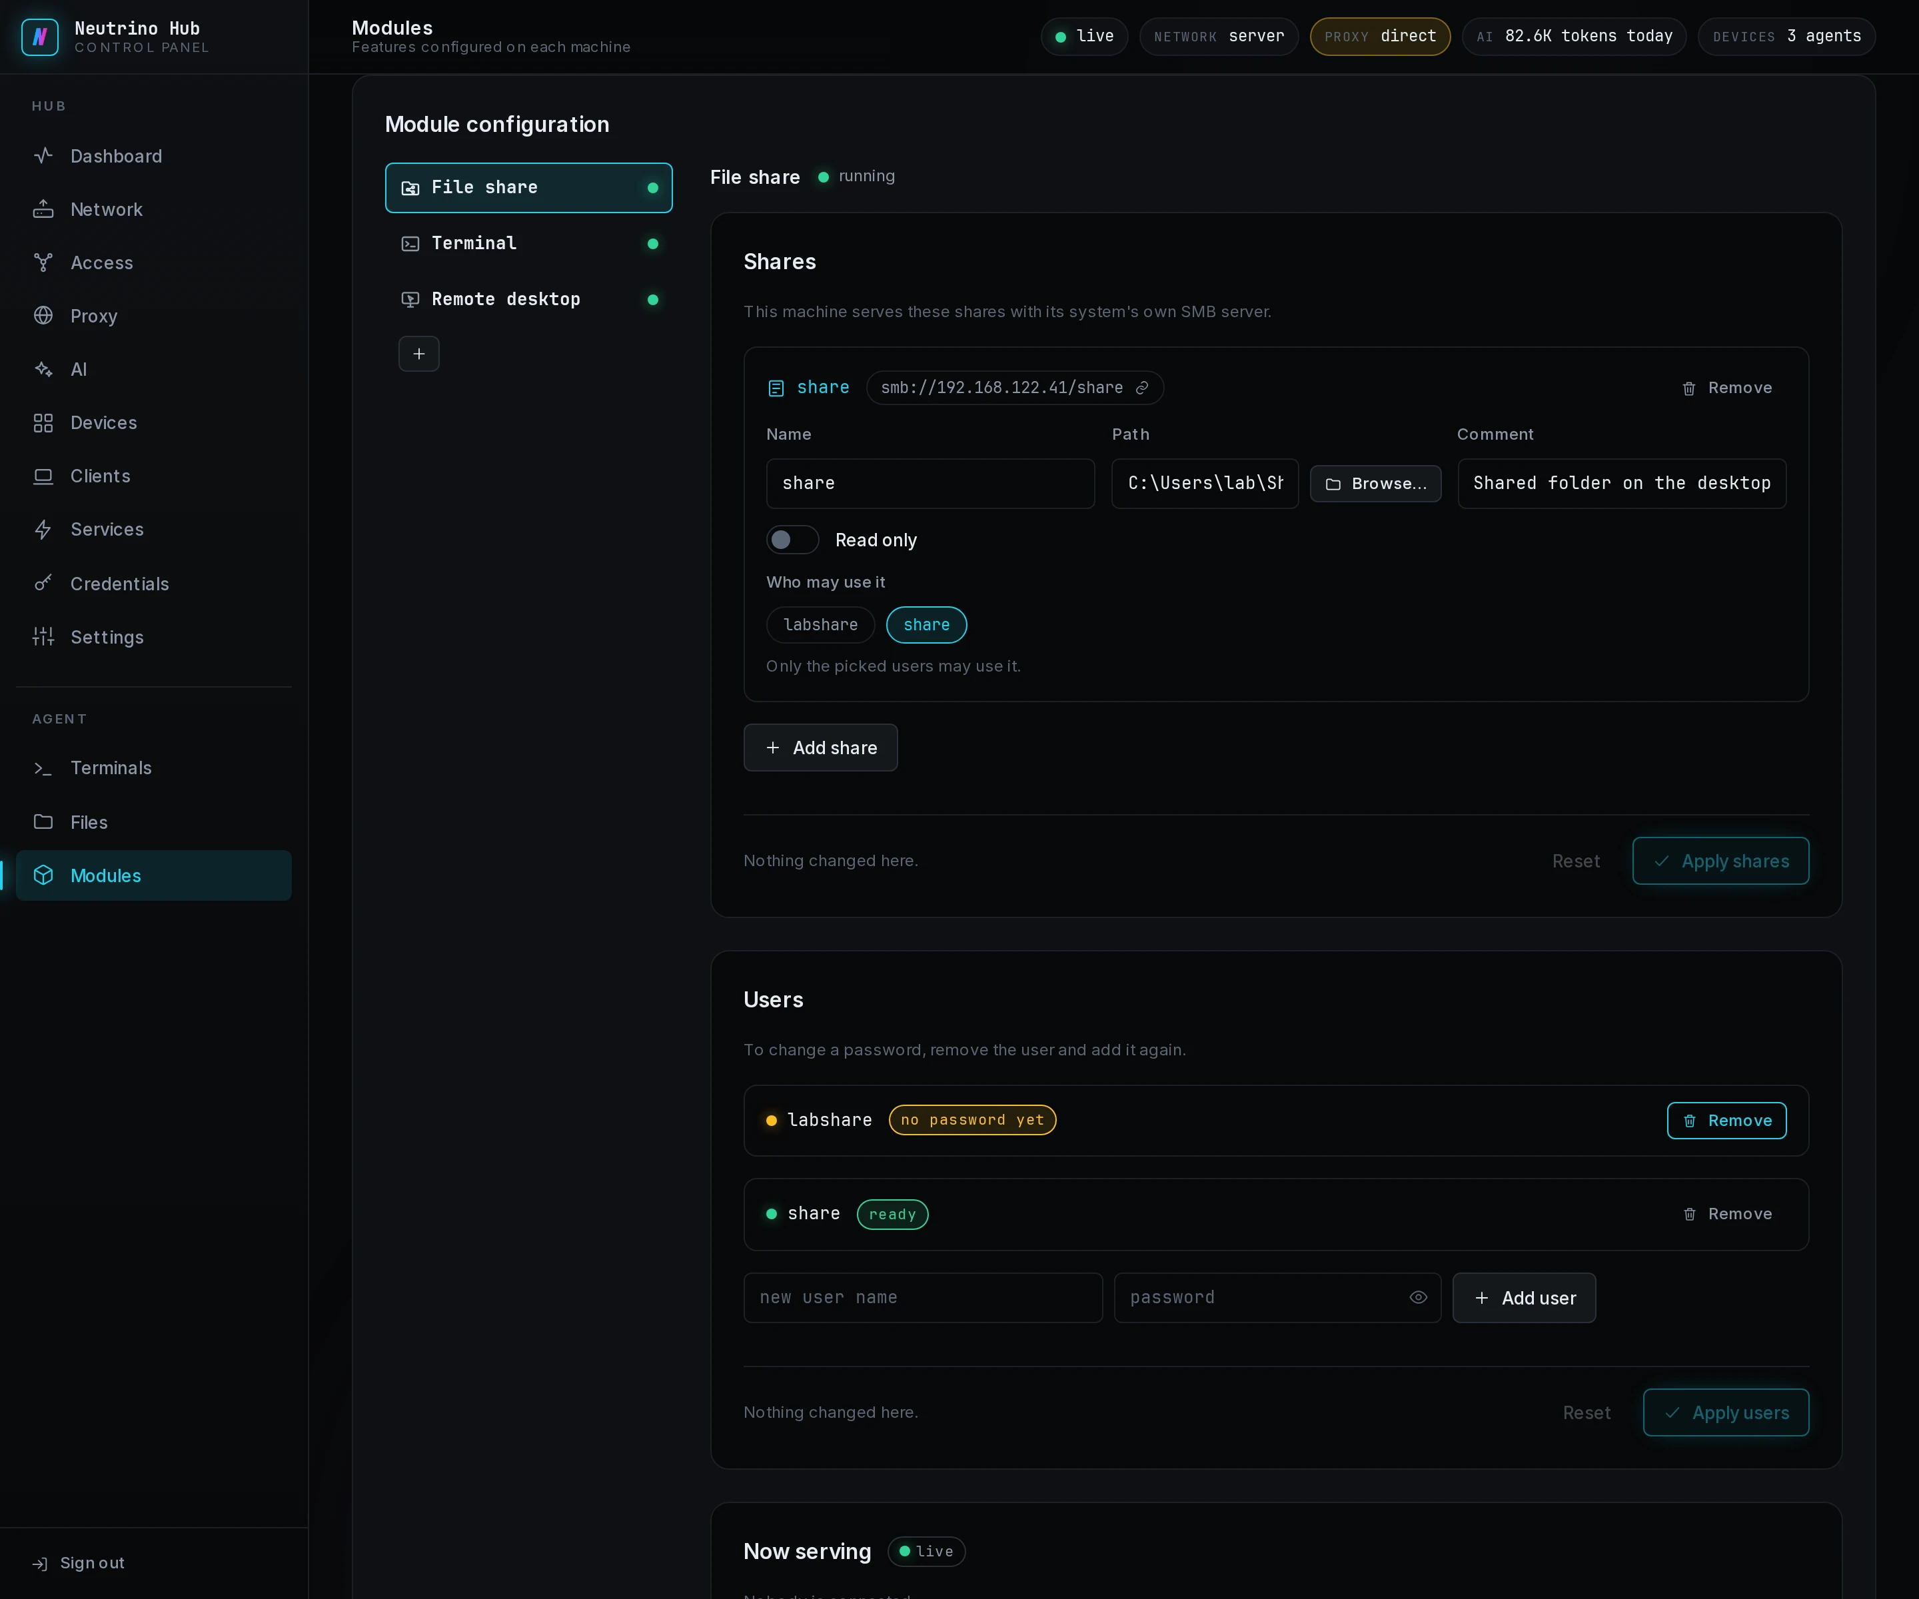This screenshot has width=1919, height=1599.
Task: Open the Services sidebar item
Action: pyautogui.click(x=153, y=530)
